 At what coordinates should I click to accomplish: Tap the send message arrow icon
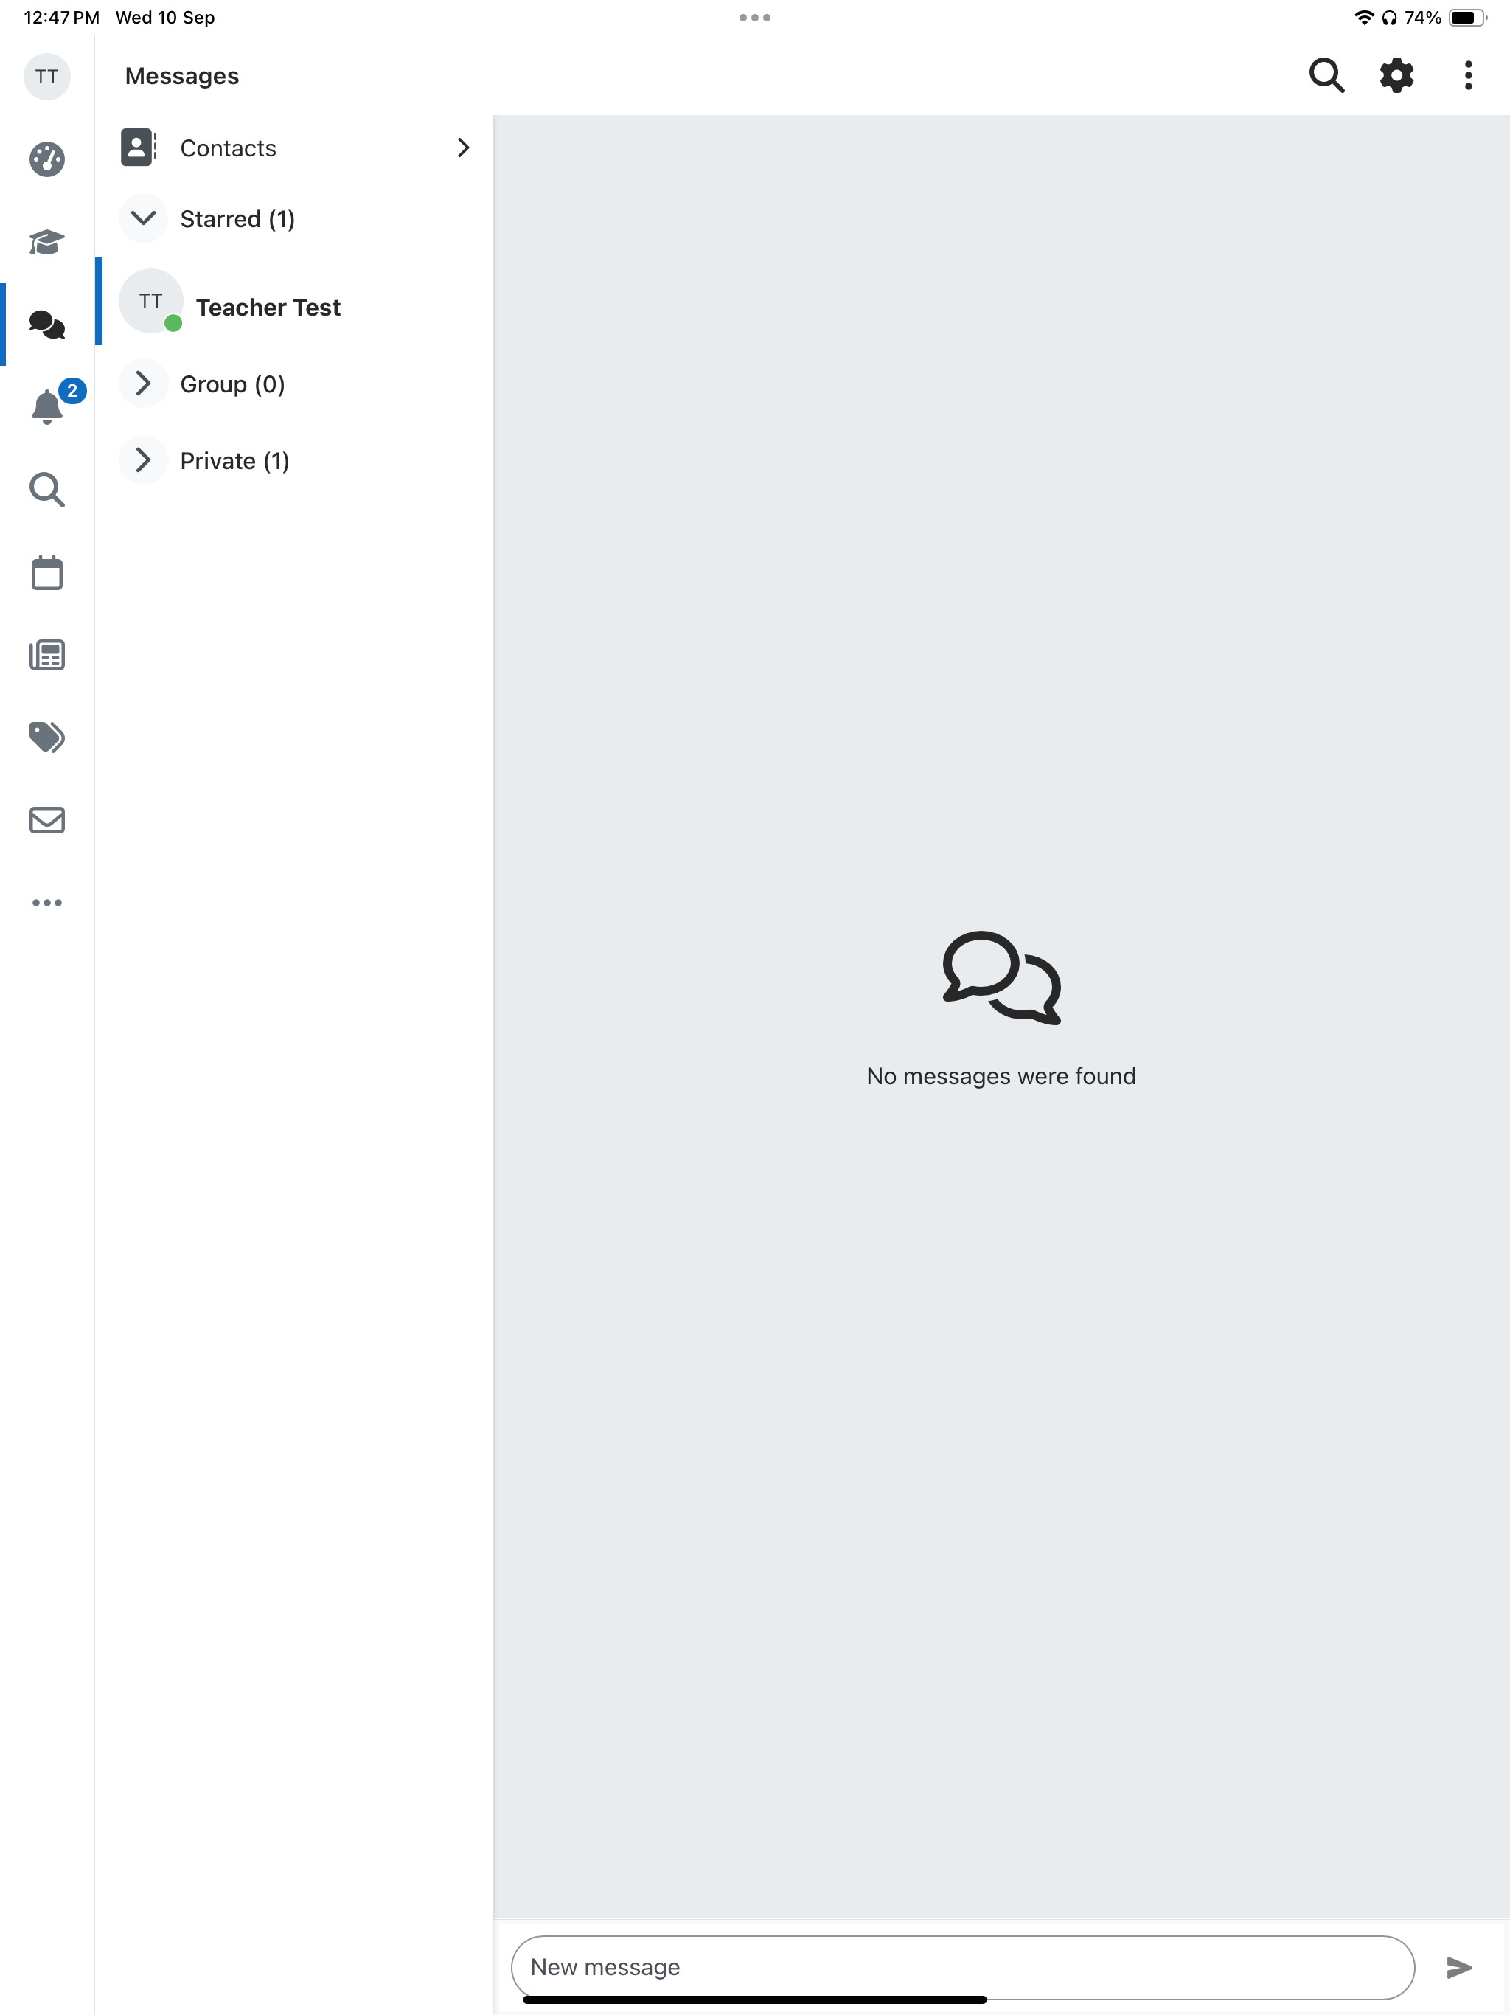[x=1459, y=1968]
